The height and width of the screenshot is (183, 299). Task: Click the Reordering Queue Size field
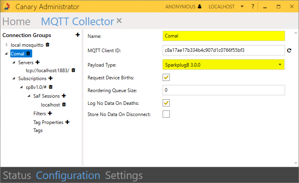[x=224, y=90]
